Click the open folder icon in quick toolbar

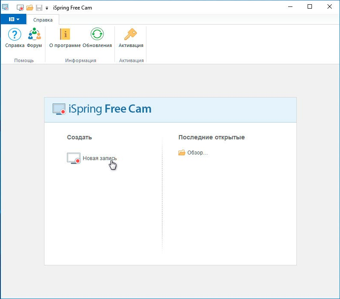pos(29,8)
